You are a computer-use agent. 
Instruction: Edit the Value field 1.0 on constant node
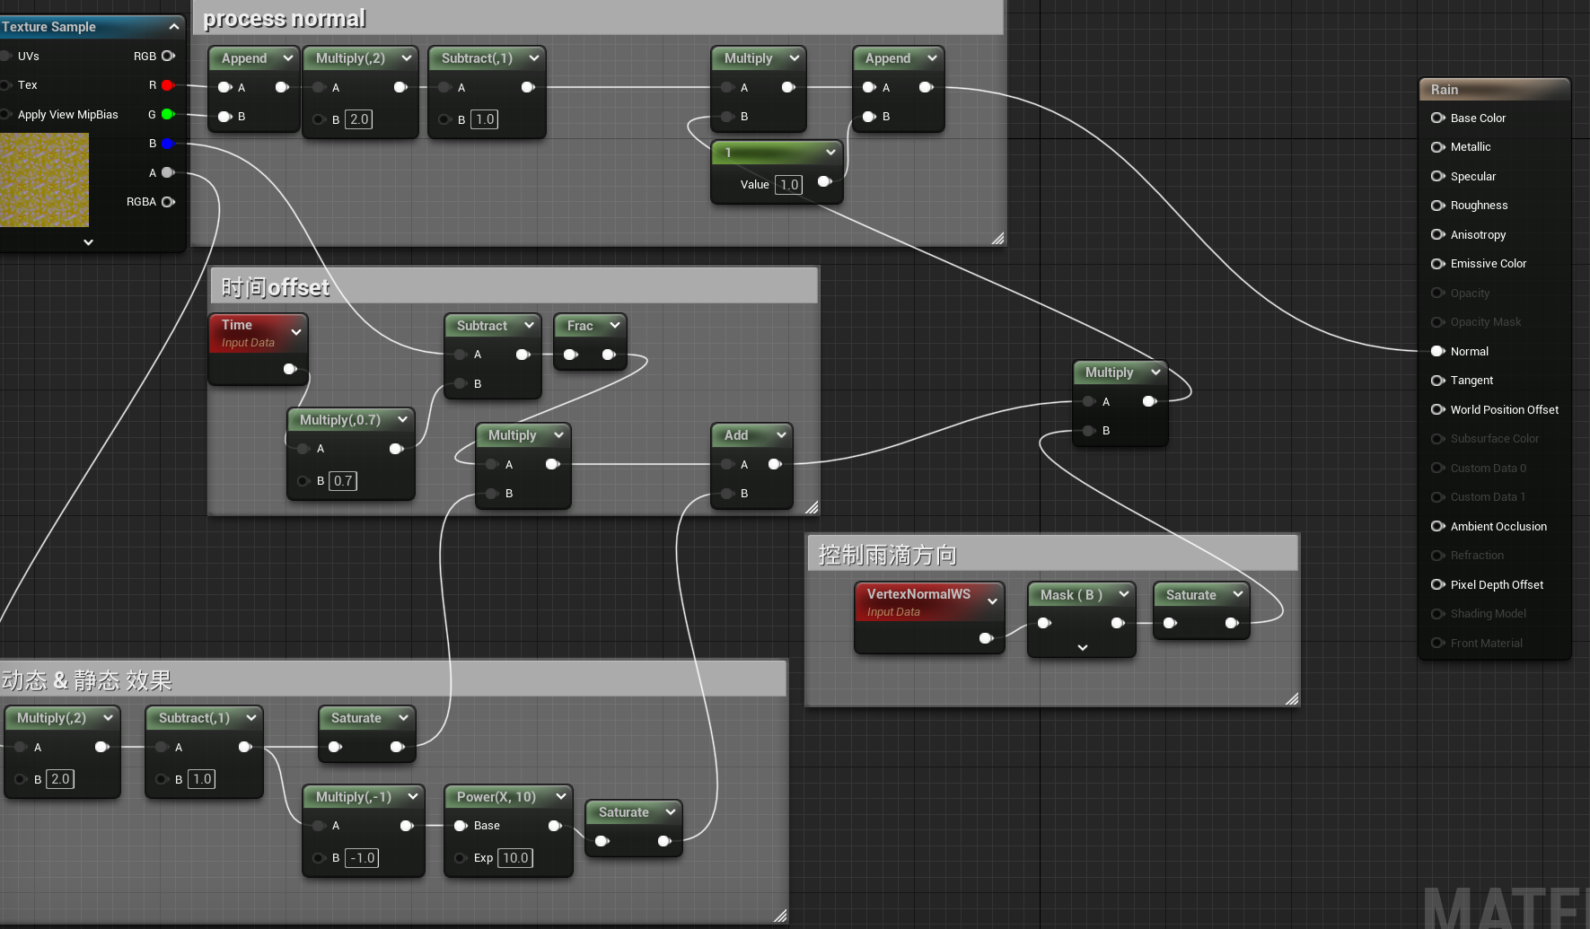tap(789, 185)
